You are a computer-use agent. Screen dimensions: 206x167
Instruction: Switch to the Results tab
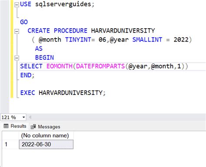(15, 126)
